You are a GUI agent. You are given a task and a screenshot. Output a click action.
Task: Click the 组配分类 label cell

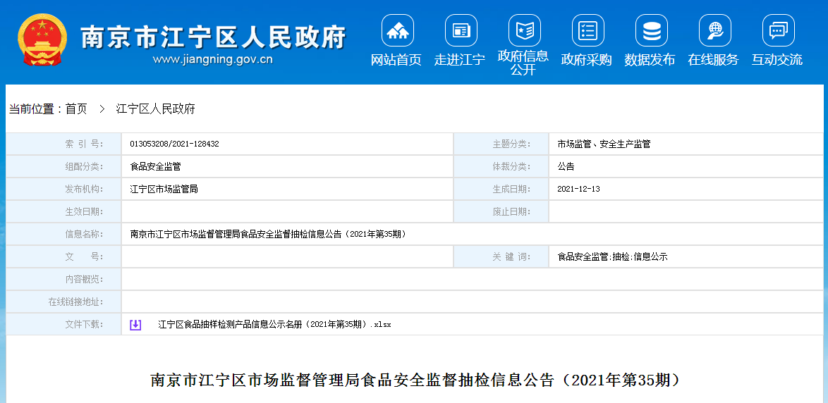coord(63,167)
